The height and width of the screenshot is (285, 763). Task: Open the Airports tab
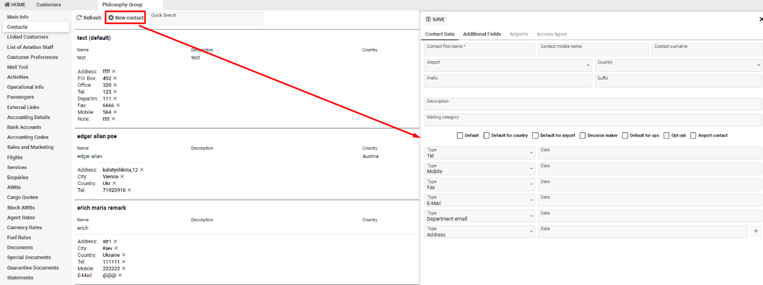(x=519, y=34)
